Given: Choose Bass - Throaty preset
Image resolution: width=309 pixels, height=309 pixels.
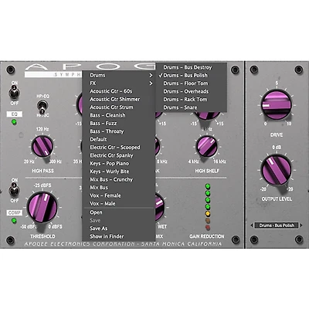Looking at the screenshot, I should [x=119, y=131].
